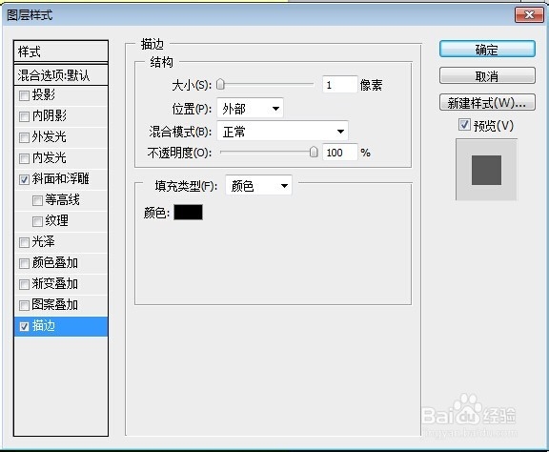Open the black stroke color swatch

pos(188,213)
